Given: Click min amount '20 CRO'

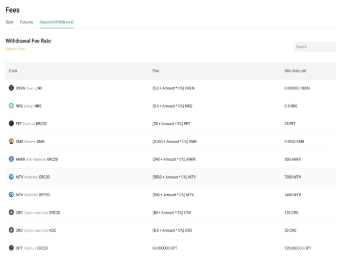Looking at the screenshot, I should click(290, 230).
